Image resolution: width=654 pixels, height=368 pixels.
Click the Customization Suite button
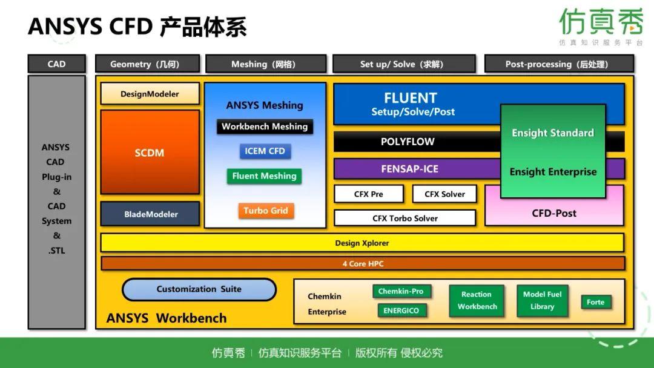click(199, 289)
